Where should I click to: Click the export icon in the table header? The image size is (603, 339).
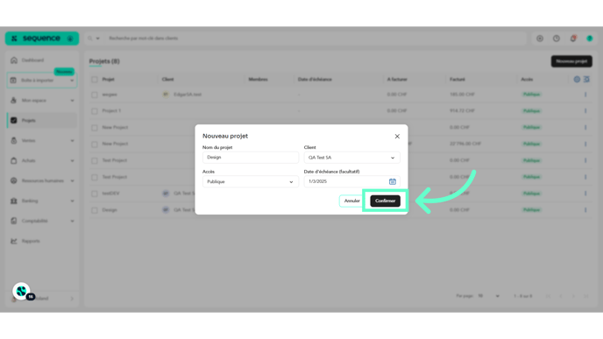[586, 79]
